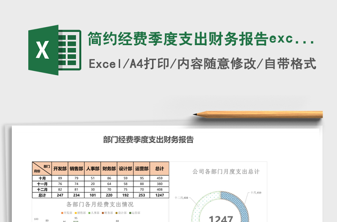Click the grand total cell 1247 in table

pos(159,195)
